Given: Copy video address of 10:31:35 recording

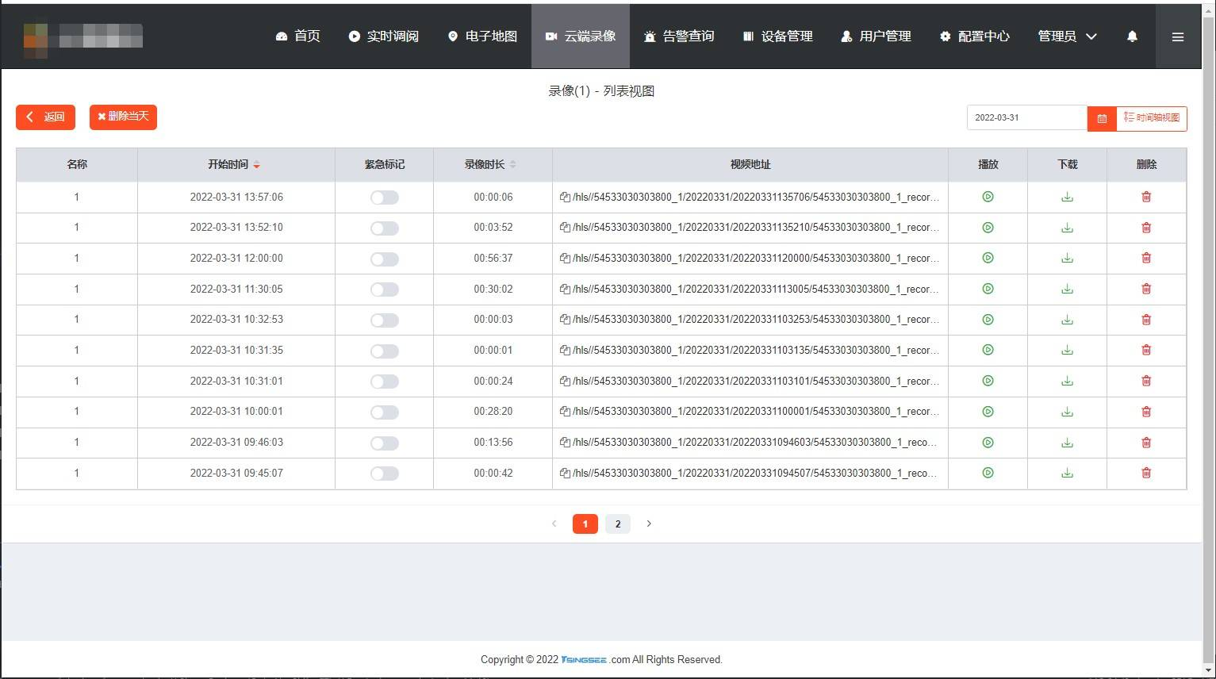Looking at the screenshot, I should (x=565, y=350).
